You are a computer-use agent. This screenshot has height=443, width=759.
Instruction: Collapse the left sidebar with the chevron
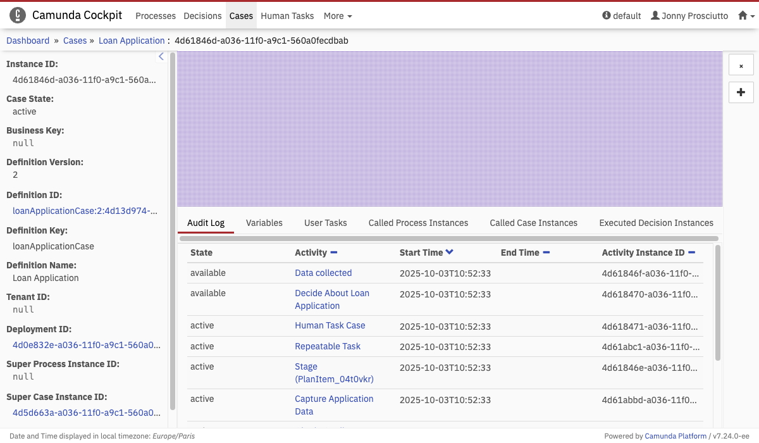(x=161, y=57)
